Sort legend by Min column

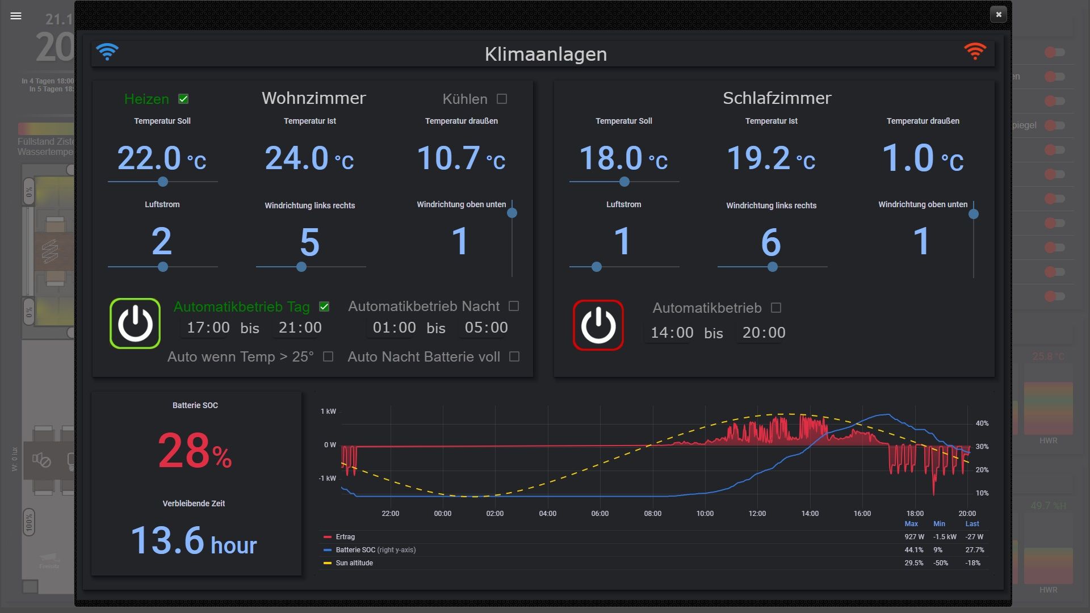click(940, 524)
